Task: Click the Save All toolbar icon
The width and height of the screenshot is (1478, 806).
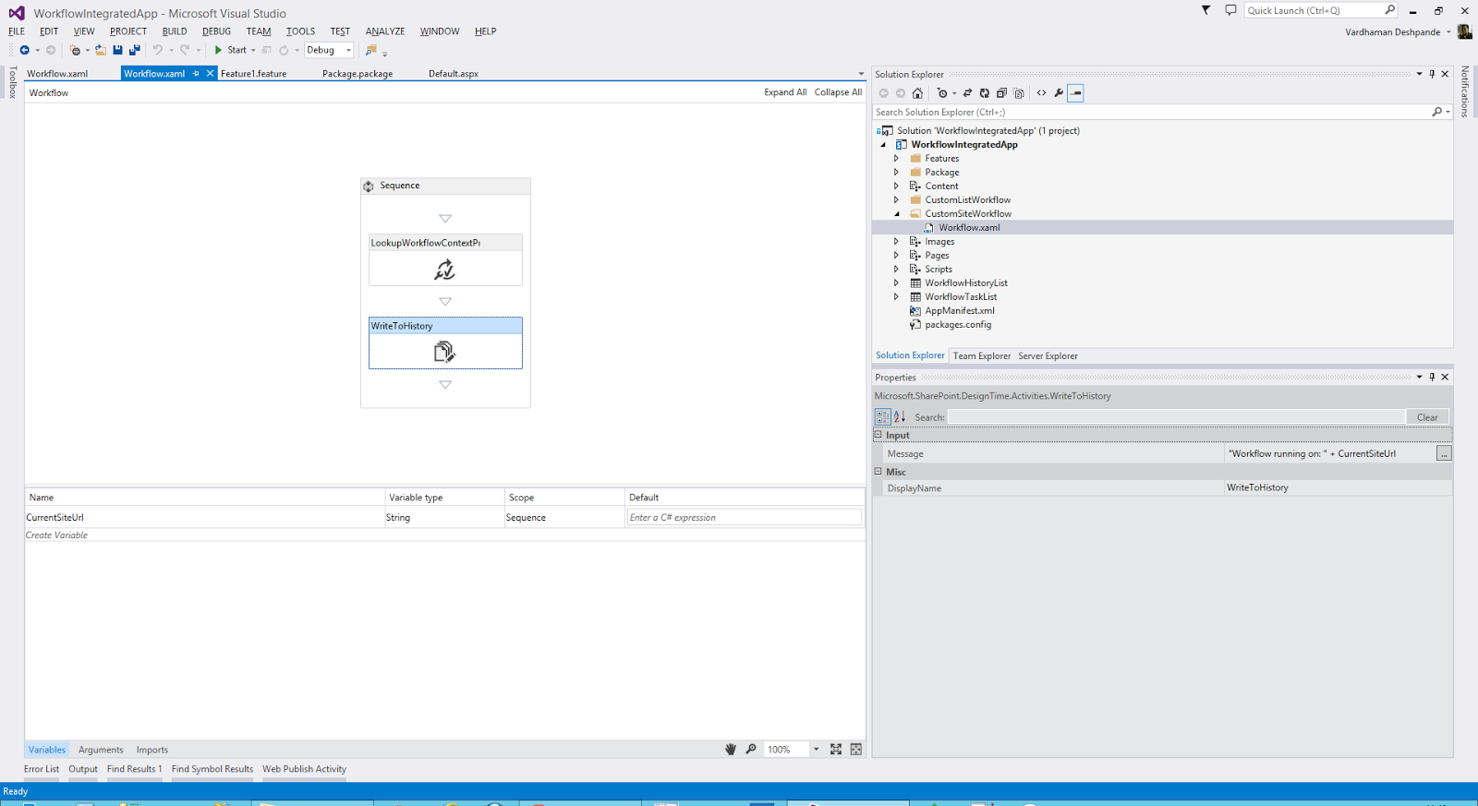Action: tap(135, 50)
